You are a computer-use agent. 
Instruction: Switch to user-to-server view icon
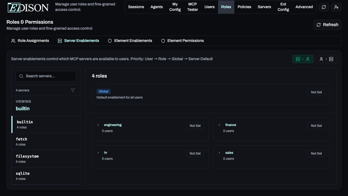point(326,59)
